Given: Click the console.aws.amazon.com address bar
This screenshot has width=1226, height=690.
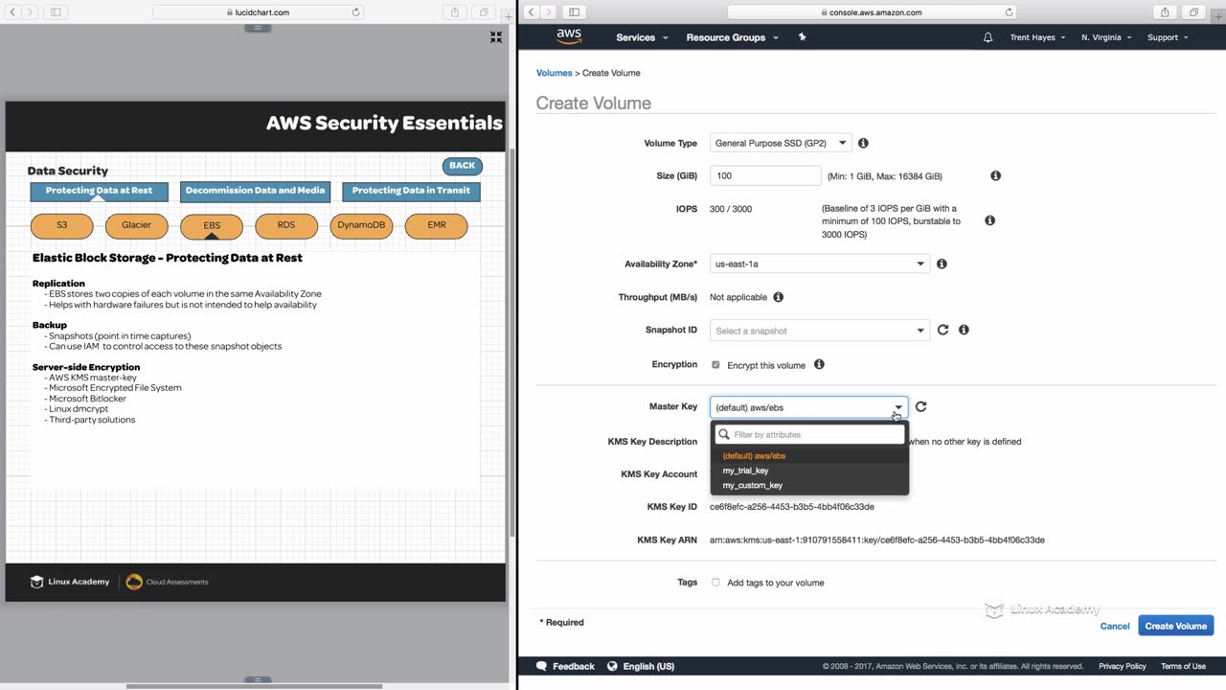Looking at the screenshot, I should pos(872,12).
